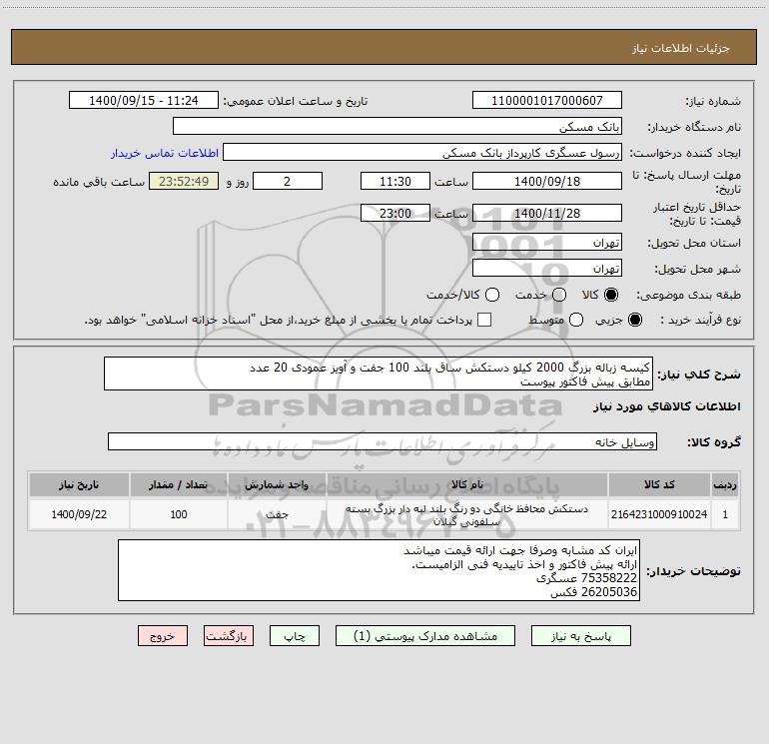Click the واحد شمارش column header
This screenshot has width=769, height=744.
click(x=277, y=484)
